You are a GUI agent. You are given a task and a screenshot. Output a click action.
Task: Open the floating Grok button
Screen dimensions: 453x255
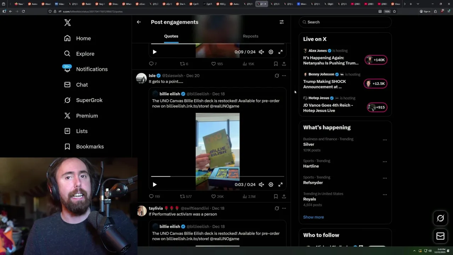(440, 219)
